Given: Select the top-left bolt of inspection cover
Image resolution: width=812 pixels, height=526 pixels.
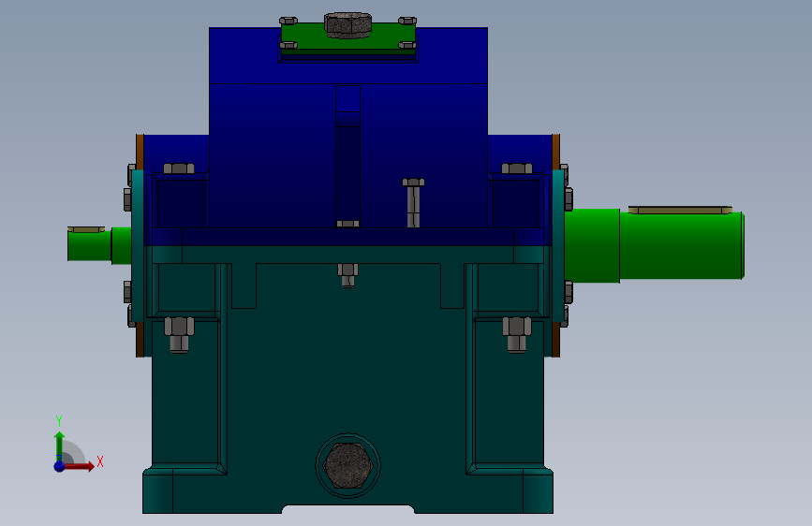Looking at the screenshot, I should 288,21.
